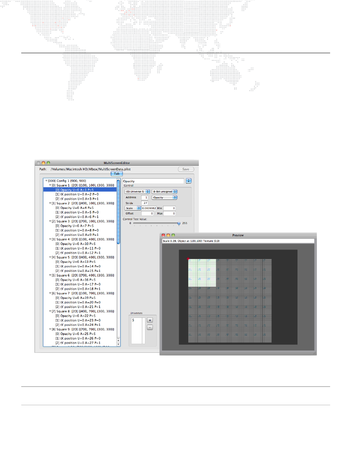Select row tX position U=0 A=20 P=0
Viewport: 362px width, 469px height.
point(80,302)
